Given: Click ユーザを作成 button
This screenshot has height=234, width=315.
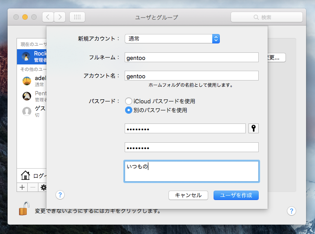Looking at the screenshot, I should coord(236,195).
